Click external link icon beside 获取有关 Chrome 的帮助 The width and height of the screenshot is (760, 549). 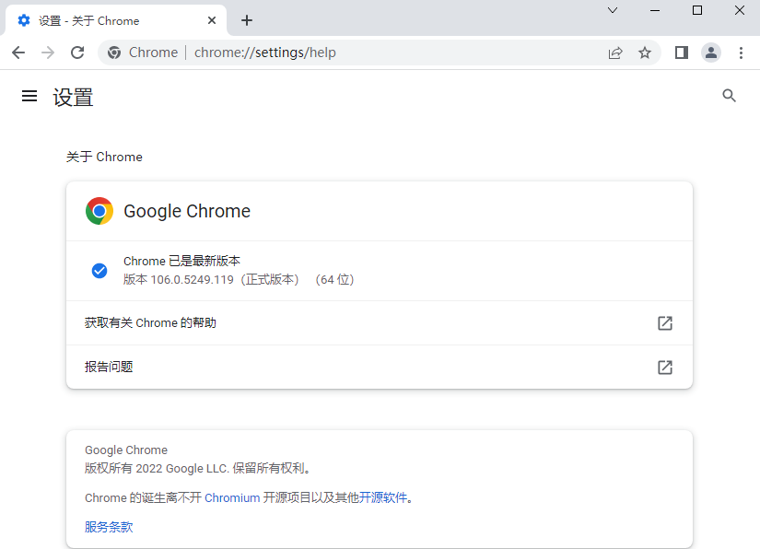665,323
